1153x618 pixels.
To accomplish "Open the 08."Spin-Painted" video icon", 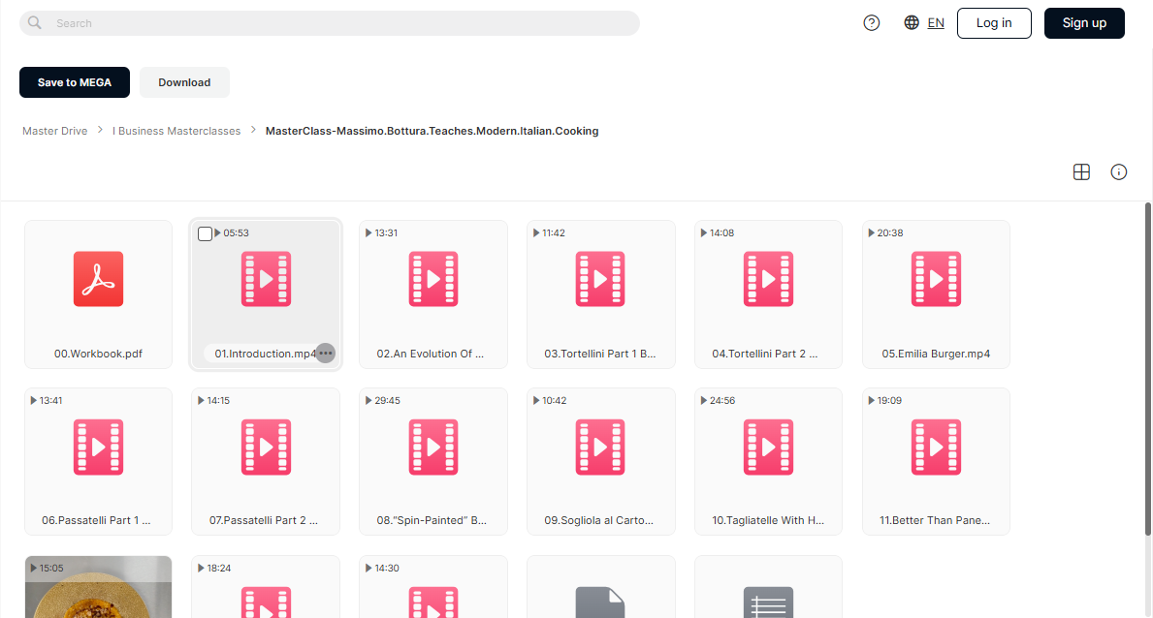I will pyautogui.click(x=433, y=447).
